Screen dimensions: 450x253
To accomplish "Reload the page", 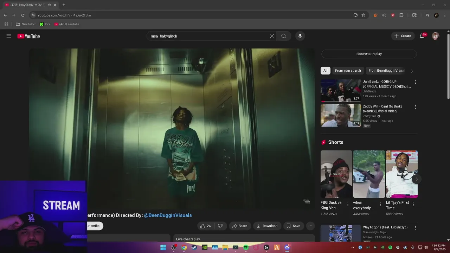I will (23, 15).
